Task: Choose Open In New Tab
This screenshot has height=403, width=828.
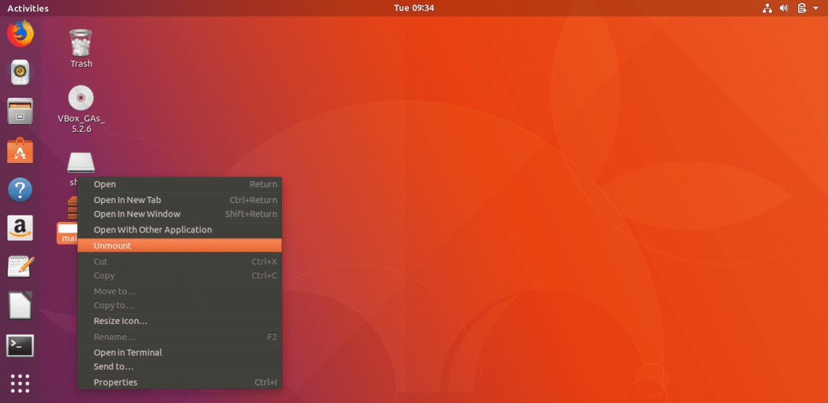Action: click(x=179, y=200)
